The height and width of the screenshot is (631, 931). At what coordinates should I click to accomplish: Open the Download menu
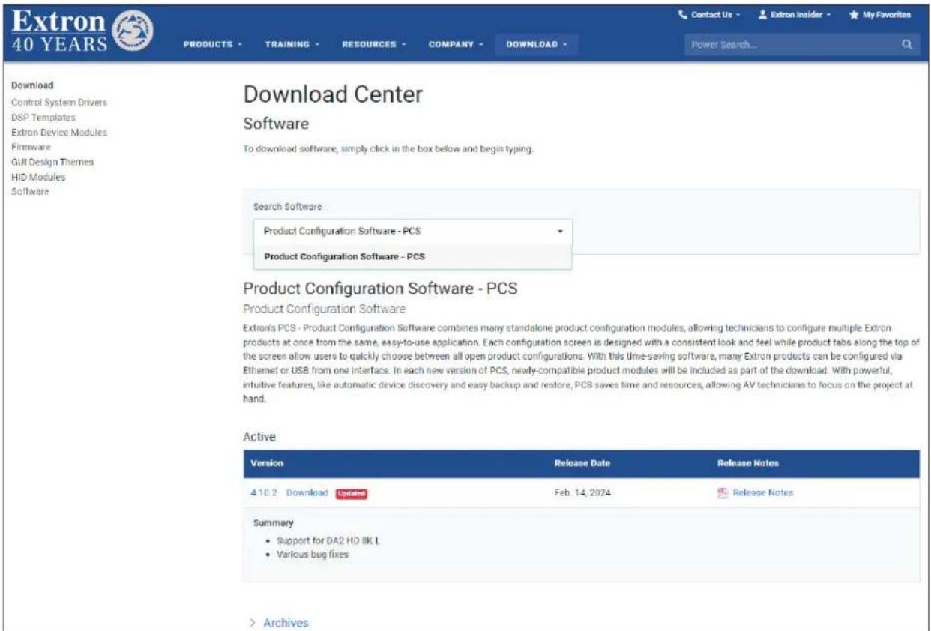click(x=535, y=44)
